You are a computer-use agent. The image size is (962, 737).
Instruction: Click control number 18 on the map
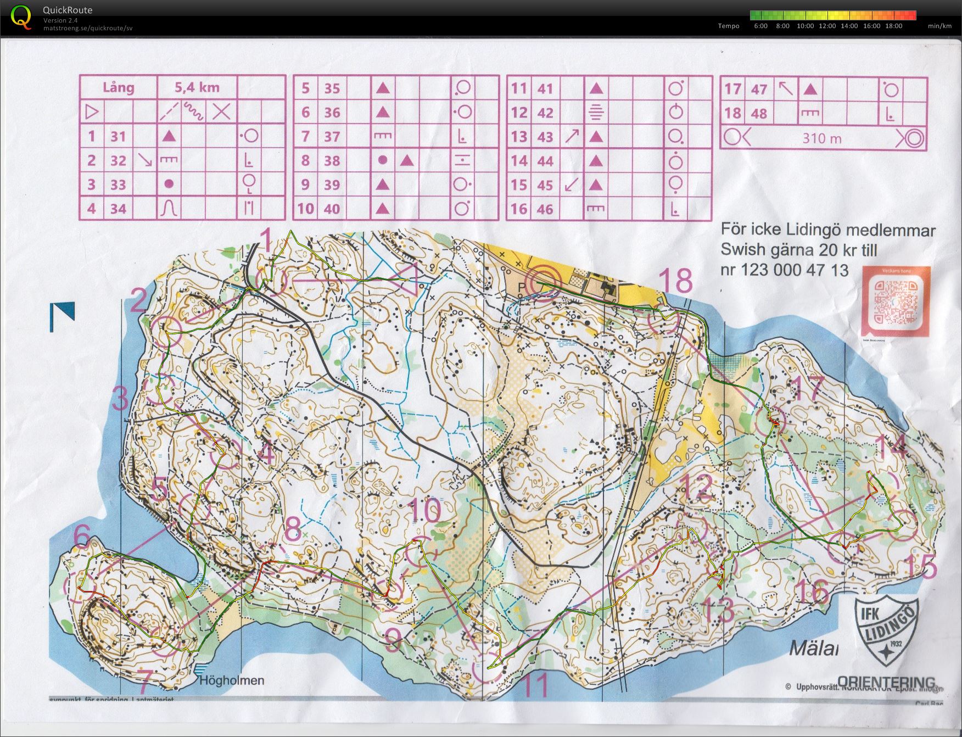pos(676,280)
